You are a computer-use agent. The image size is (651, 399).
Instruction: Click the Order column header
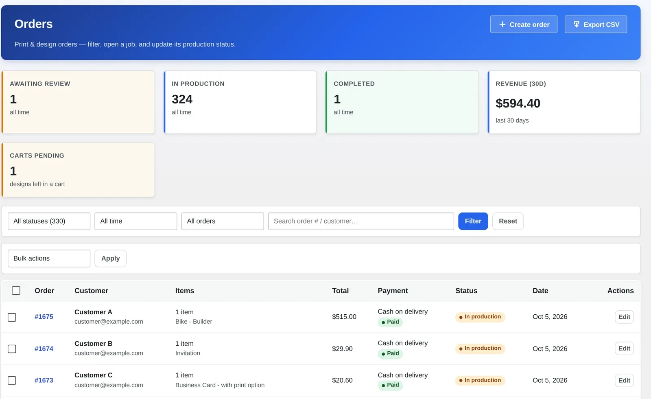pyautogui.click(x=44, y=291)
